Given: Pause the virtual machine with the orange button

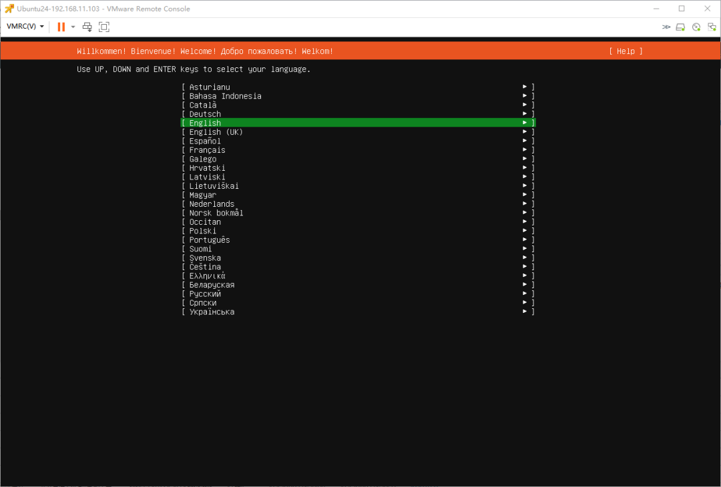Looking at the screenshot, I should pyautogui.click(x=61, y=27).
